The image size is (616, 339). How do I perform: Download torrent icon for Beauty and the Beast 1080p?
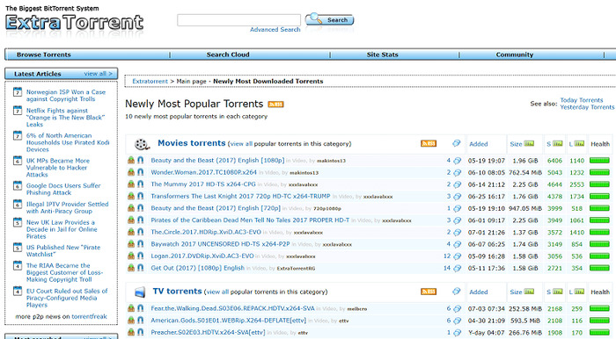(131, 161)
